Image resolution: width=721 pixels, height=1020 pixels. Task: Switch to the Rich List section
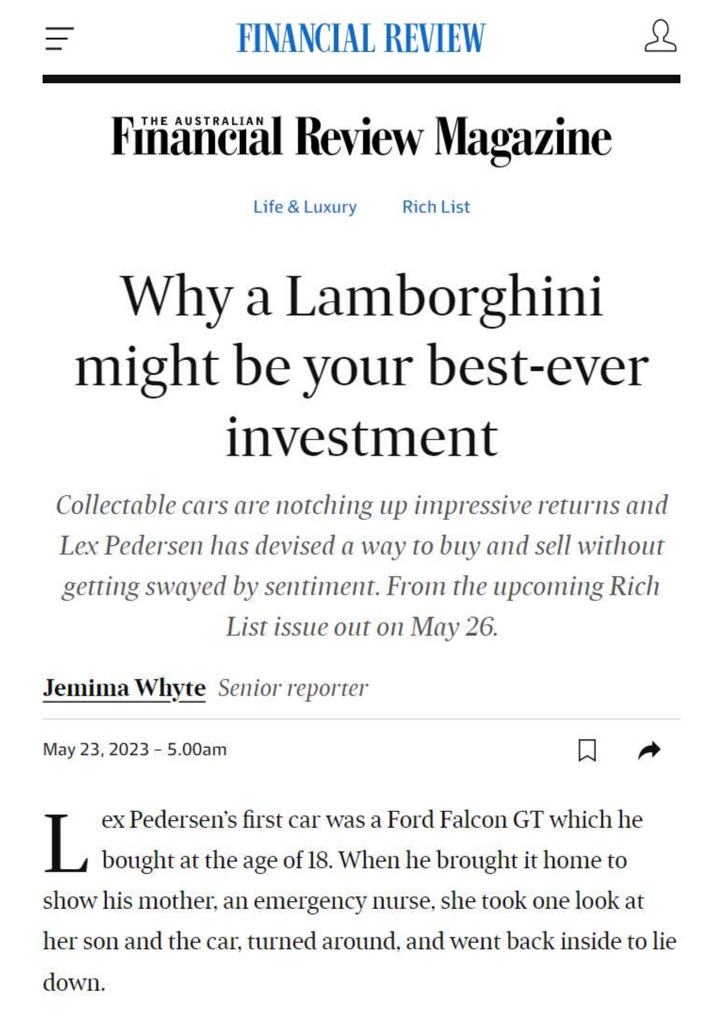pyautogui.click(x=436, y=207)
